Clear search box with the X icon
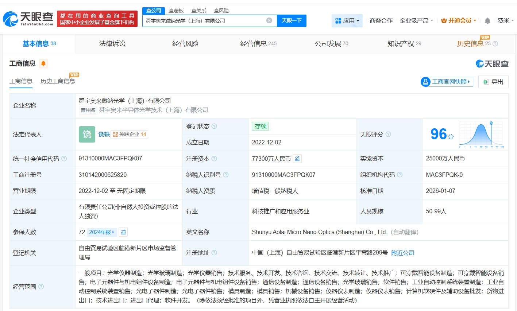Image resolution: width=517 pixels, height=311 pixels. point(269,20)
